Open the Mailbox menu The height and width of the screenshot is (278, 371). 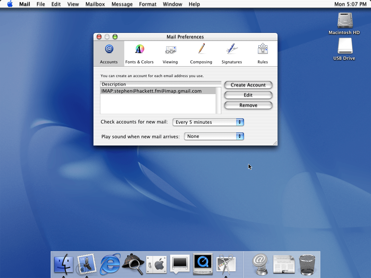coord(95,4)
